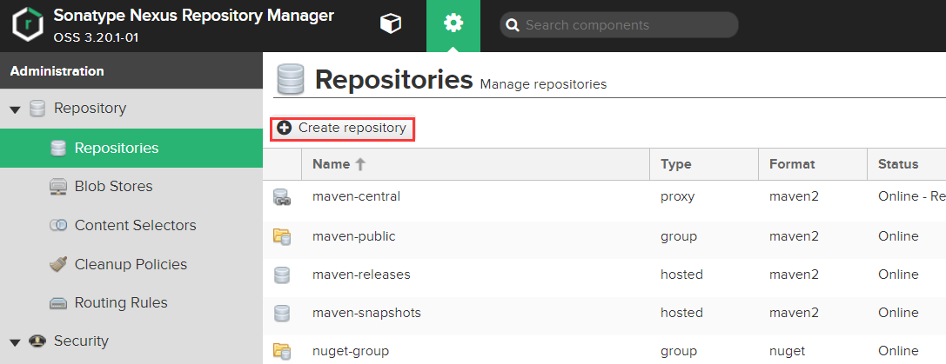Click the large Repositories database header icon

click(290, 80)
